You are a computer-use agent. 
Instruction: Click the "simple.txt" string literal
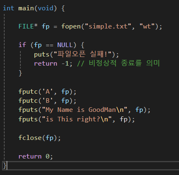coord(108,26)
